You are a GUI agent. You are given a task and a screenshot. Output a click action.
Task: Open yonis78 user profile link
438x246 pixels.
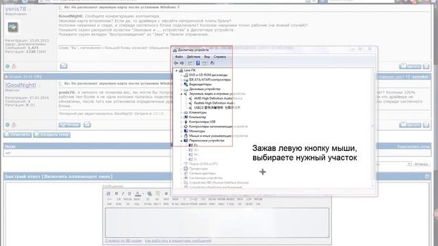point(16,9)
